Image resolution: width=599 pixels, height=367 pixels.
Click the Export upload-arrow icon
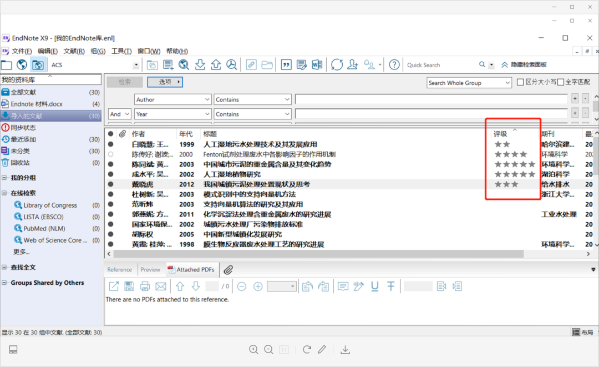point(216,65)
